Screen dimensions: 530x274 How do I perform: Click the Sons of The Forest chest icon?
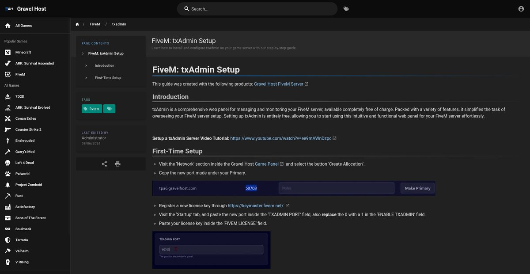coord(8,218)
